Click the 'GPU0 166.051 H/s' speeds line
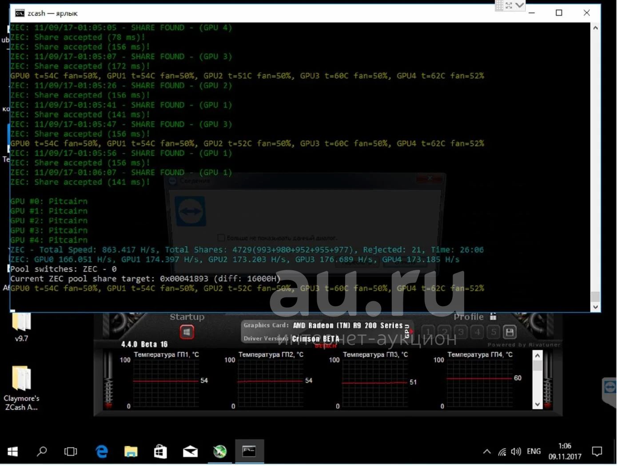The height and width of the screenshot is (466, 617). (235, 260)
